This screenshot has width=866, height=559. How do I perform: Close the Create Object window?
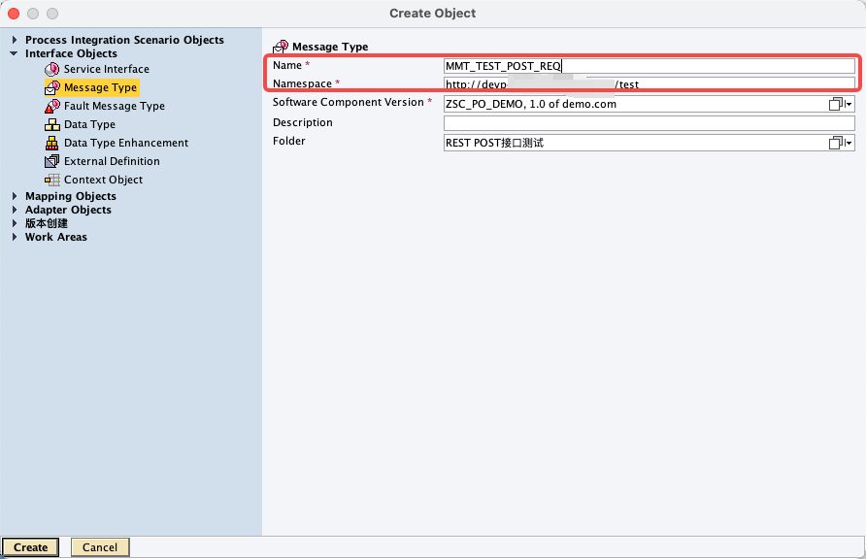[14, 14]
